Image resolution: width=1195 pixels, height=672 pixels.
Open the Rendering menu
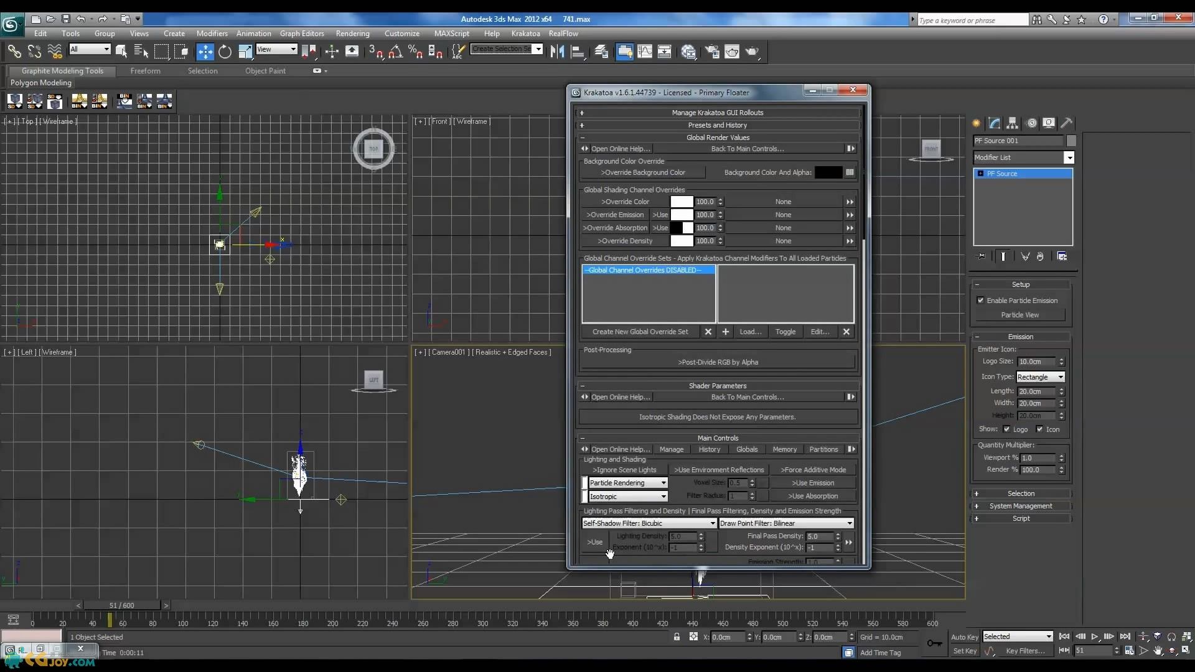click(x=352, y=34)
